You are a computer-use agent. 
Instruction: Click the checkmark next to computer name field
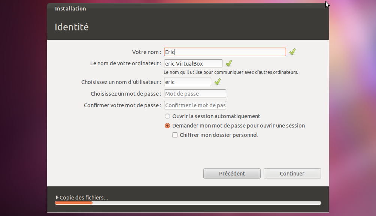click(x=229, y=63)
